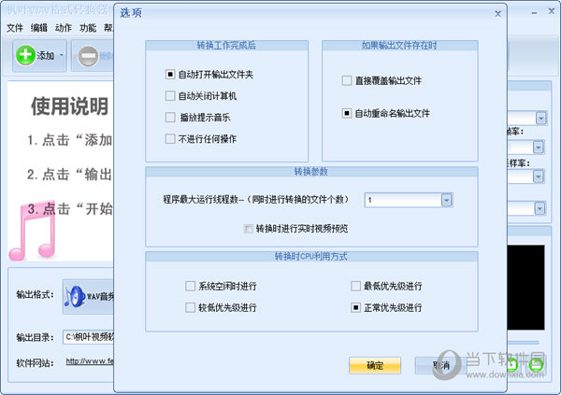Open the lowest dropdown arrow in right panel
The height and width of the screenshot is (395, 561).
[539, 208]
